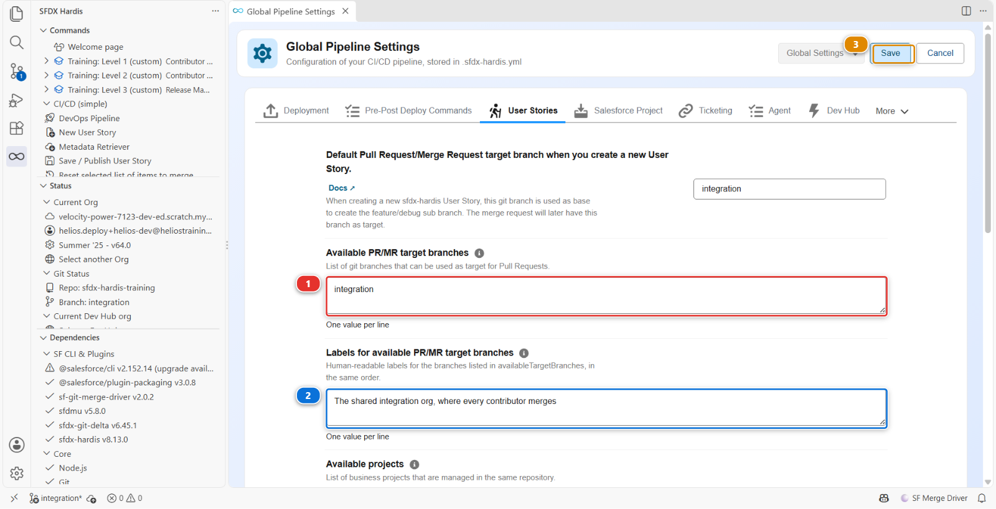Switch to Pre-Post Deploy Commands tab
This screenshot has width=996, height=509.
pos(408,111)
